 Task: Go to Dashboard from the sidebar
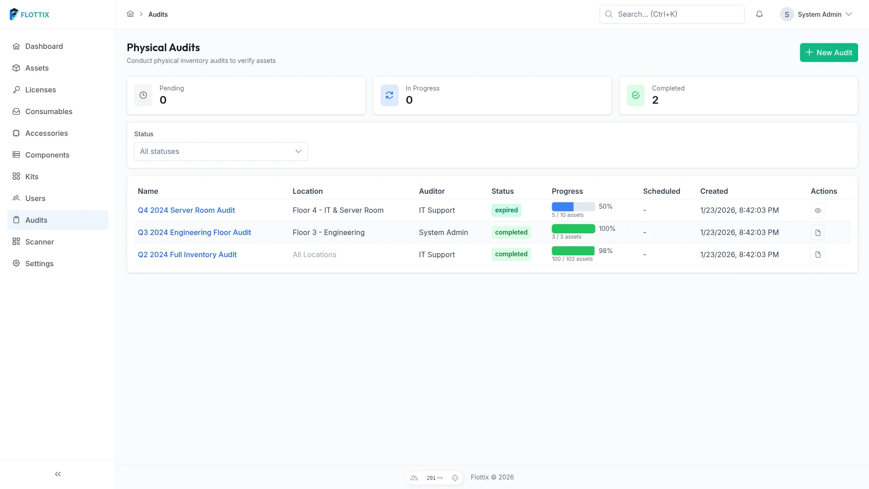44,46
